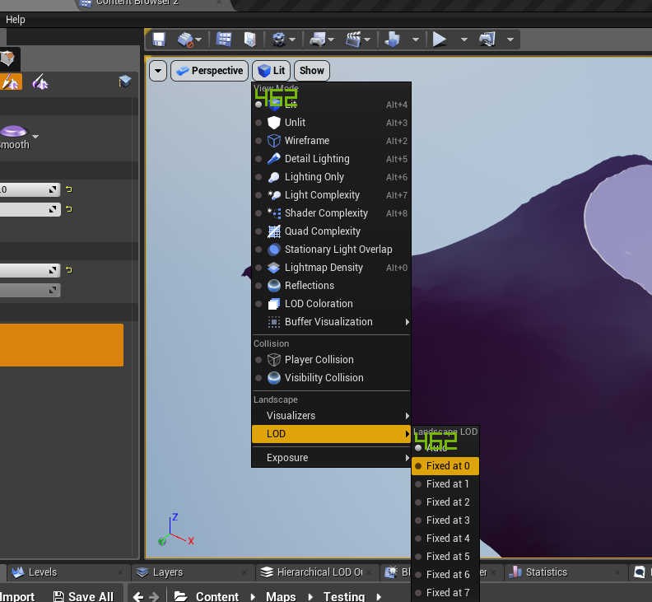Click the Shader Complexity icon
The width and height of the screenshot is (652, 602).
pyautogui.click(x=273, y=213)
